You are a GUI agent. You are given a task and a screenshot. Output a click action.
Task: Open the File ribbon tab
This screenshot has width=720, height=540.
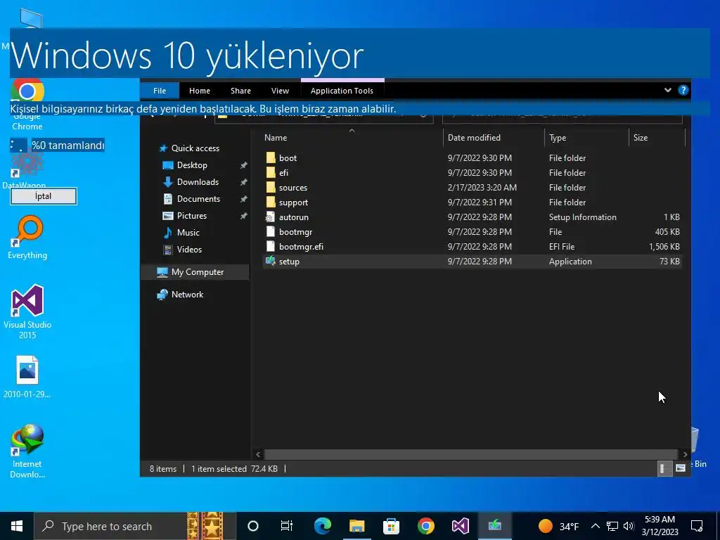pos(160,91)
